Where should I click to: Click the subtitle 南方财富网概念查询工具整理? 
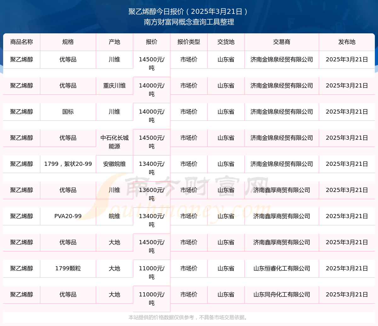(189, 22)
